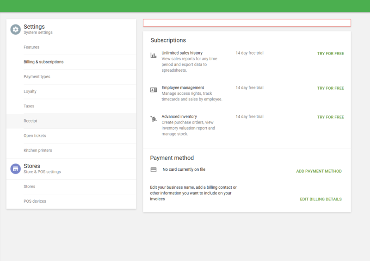The height and width of the screenshot is (261, 370).
Task: Open the Open tickets settings
Action: coord(35,136)
